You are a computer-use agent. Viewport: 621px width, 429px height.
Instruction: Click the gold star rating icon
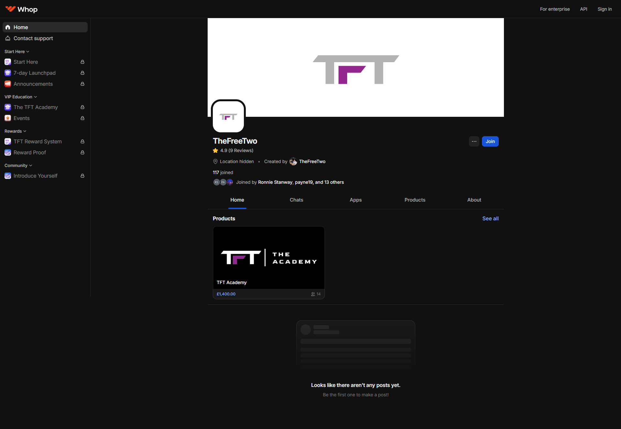[215, 150]
